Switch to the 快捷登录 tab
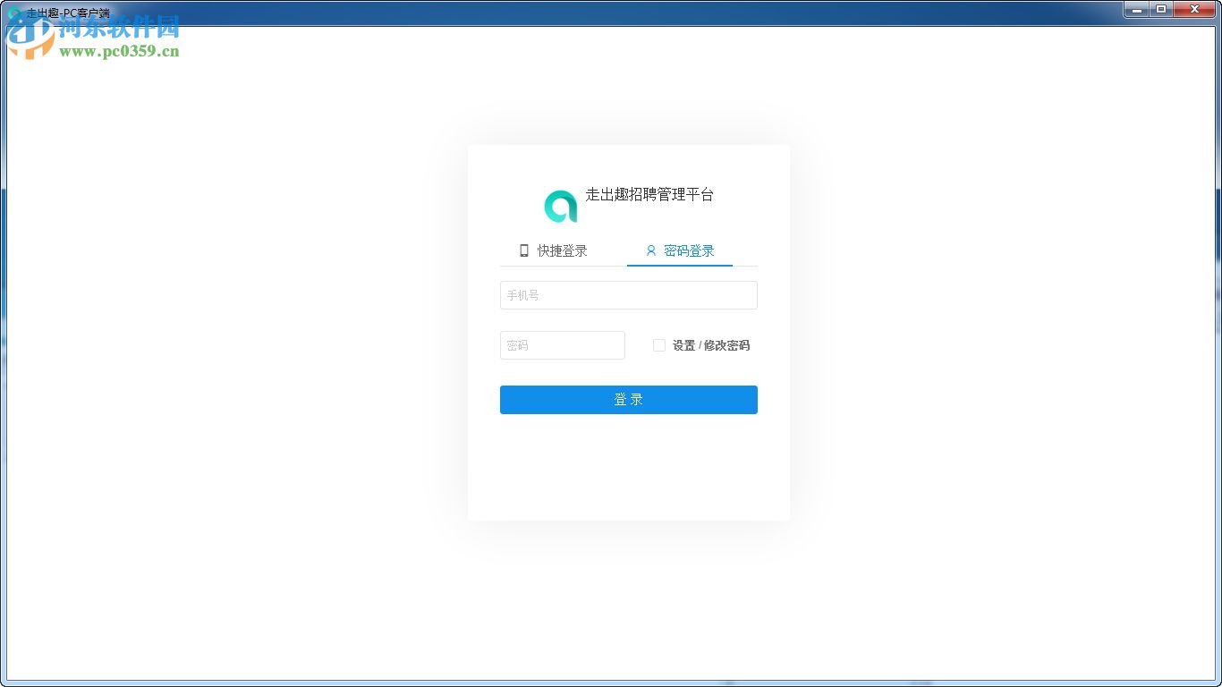Image resolution: width=1222 pixels, height=687 pixels. pyautogui.click(x=554, y=251)
